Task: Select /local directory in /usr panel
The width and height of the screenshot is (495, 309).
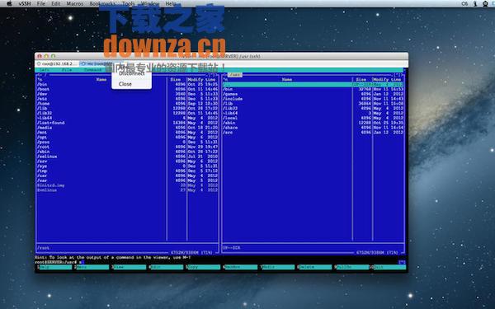Action: (x=313, y=118)
